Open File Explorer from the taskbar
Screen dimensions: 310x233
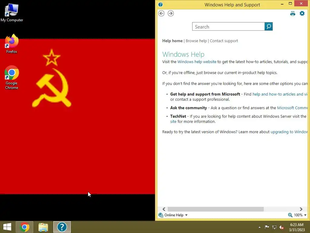coord(43,227)
